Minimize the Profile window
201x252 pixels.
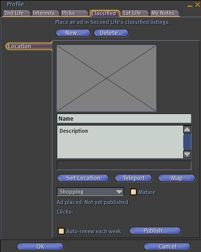[x=190, y=6]
